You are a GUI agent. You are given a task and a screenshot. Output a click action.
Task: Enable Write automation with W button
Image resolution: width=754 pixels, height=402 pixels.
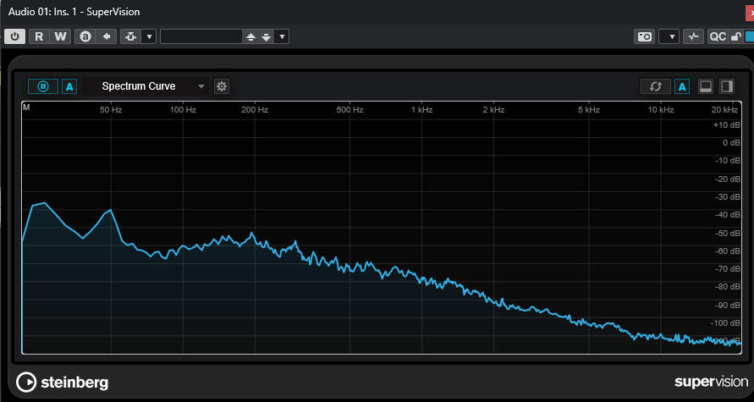pyautogui.click(x=60, y=36)
